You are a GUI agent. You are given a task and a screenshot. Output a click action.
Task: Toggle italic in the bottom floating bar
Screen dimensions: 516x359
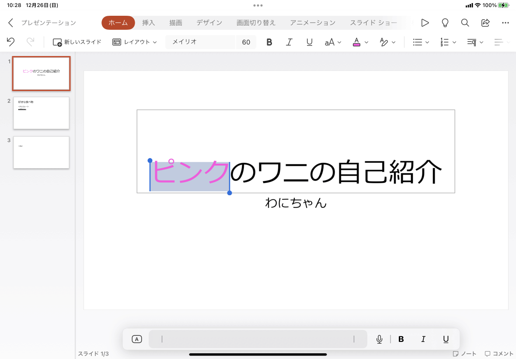click(x=423, y=339)
